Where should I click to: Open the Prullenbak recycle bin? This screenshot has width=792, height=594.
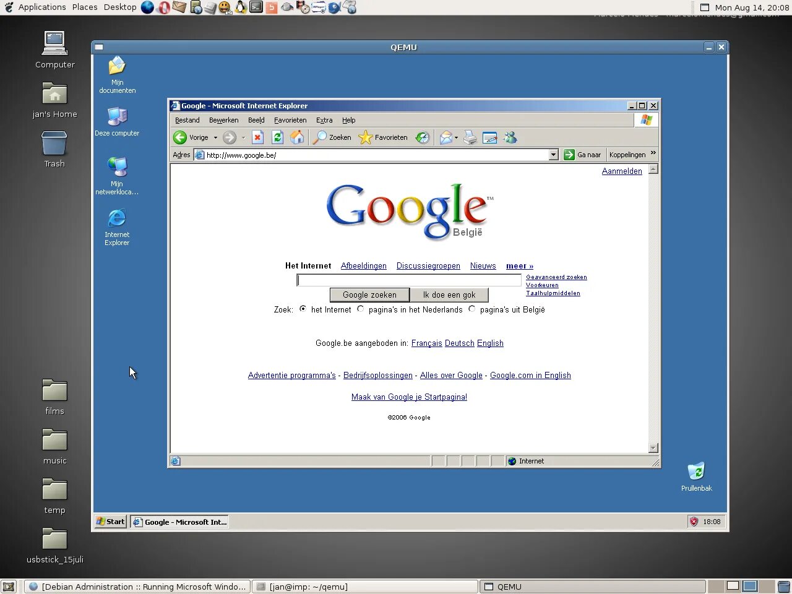pyautogui.click(x=697, y=476)
